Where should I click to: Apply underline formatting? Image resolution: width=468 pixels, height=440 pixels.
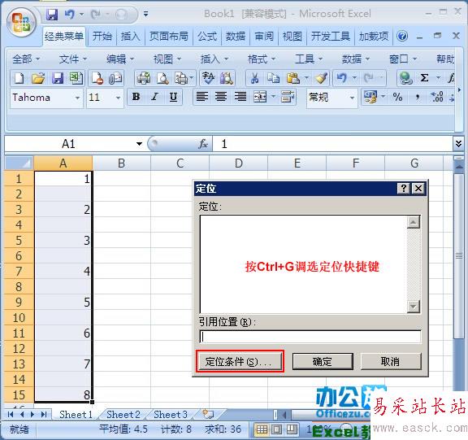tap(173, 97)
